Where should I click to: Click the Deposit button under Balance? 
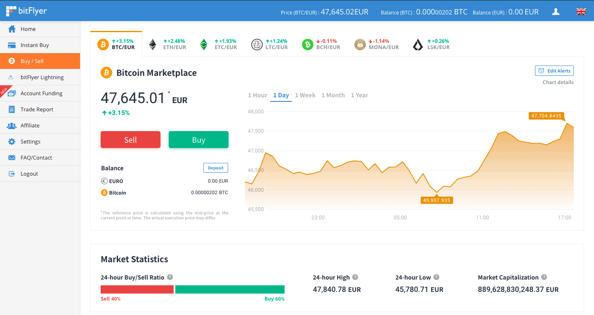pyautogui.click(x=216, y=168)
